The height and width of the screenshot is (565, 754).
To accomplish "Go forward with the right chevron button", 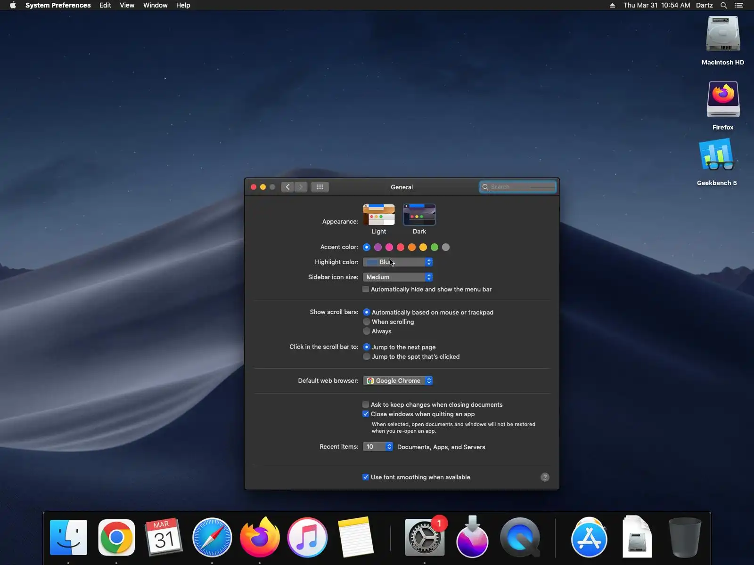I will tap(301, 187).
